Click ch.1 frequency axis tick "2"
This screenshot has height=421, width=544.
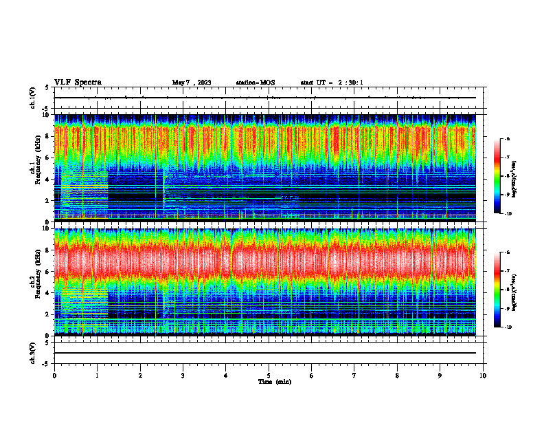[47, 200]
